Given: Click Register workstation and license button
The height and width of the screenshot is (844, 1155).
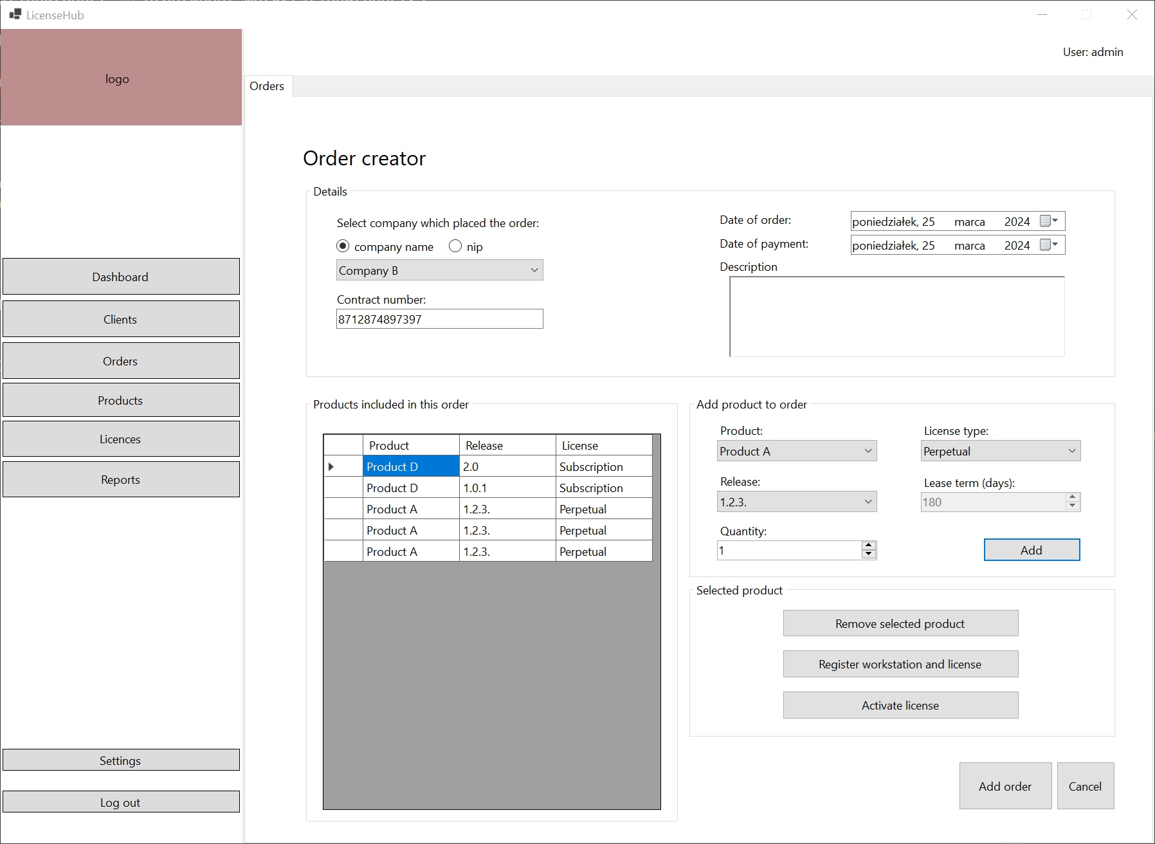Looking at the screenshot, I should [x=900, y=664].
